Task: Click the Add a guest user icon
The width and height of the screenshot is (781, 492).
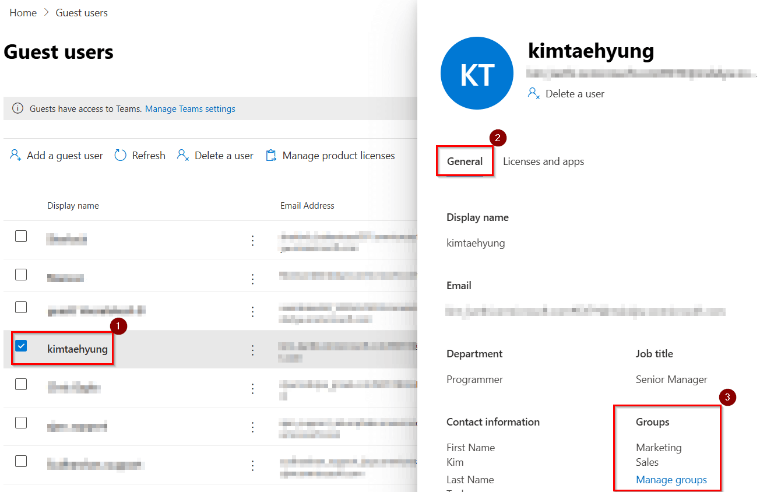Action: tap(16, 156)
